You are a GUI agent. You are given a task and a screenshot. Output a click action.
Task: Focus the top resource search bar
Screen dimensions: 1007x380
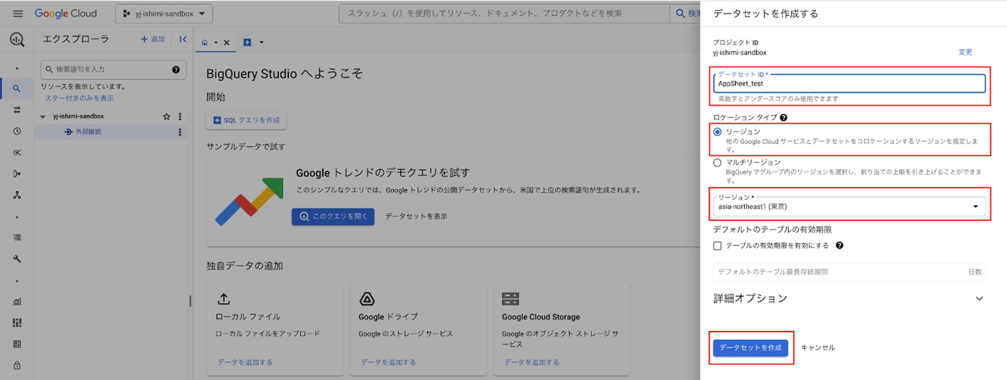point(504,14)
